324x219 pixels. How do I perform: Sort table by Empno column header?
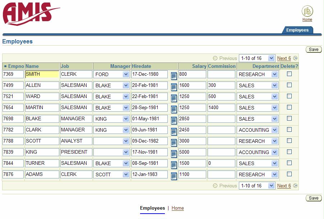click(x=16, y=66)
